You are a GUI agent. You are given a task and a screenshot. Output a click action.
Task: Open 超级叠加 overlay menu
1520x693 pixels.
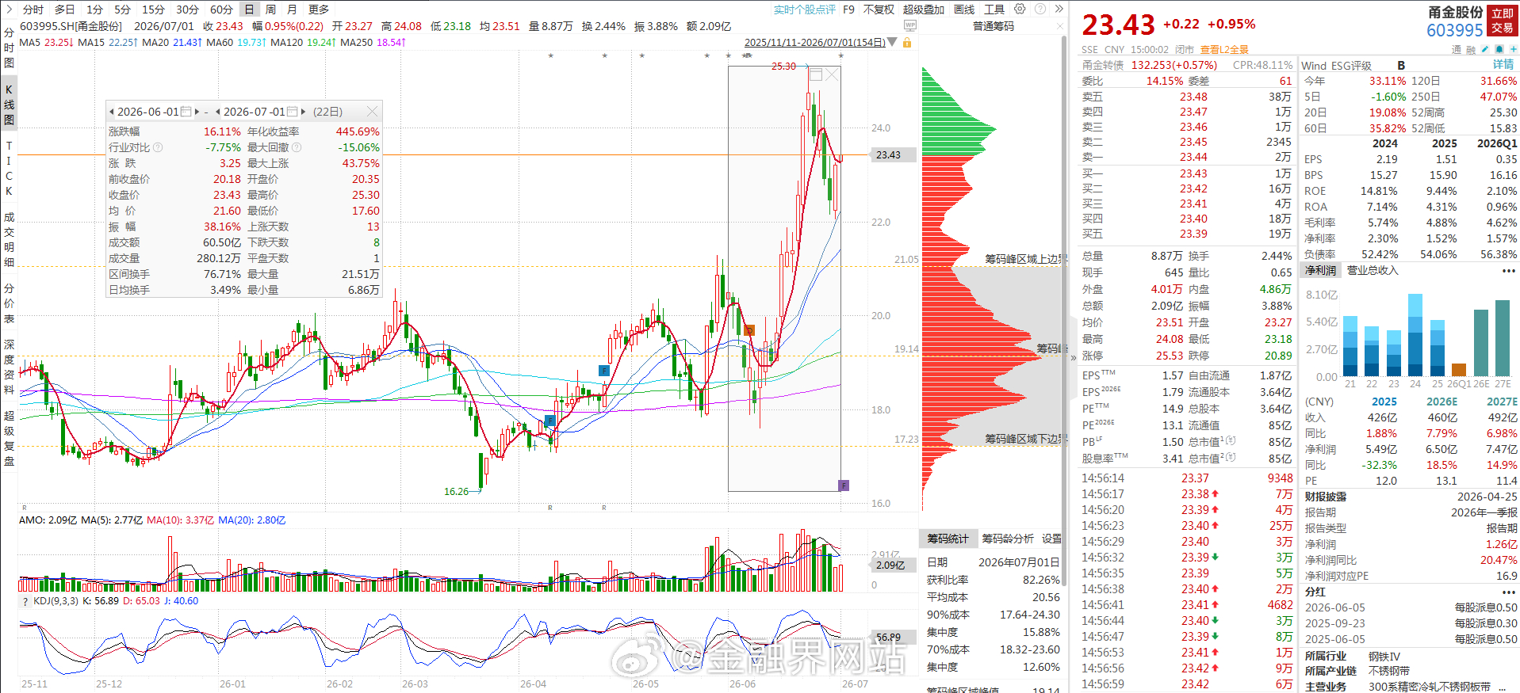(x=924, y=10)
